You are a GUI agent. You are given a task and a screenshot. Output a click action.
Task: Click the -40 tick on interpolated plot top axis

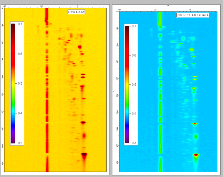click(119, 9)
